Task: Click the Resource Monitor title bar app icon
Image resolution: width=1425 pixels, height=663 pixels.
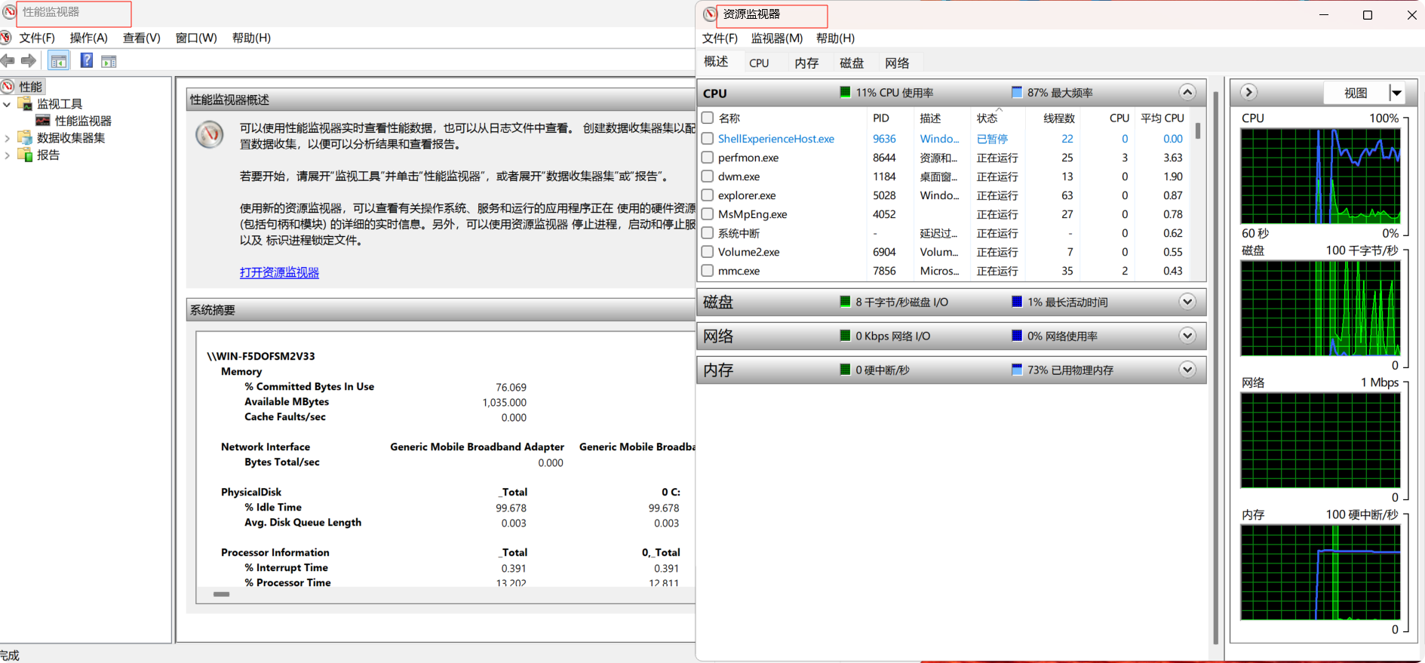Action: (x=710, y=14)
